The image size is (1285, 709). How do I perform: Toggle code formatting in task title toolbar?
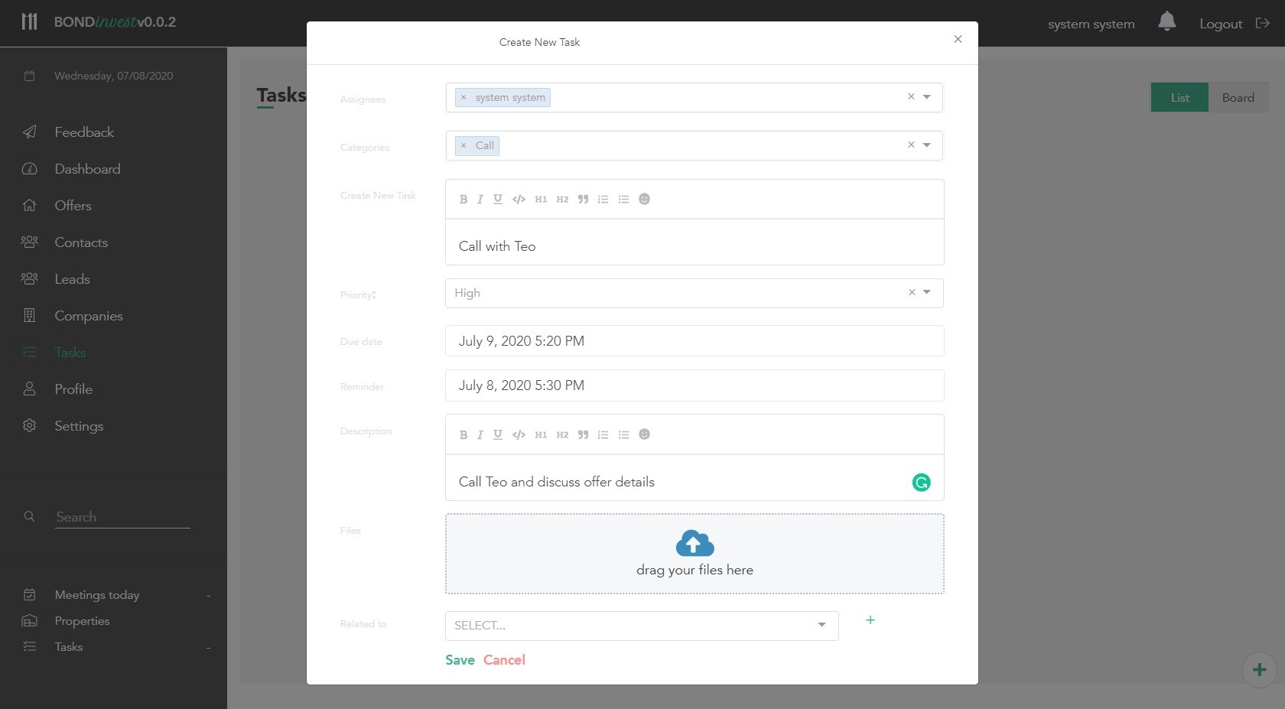click(x=519, y=200)
